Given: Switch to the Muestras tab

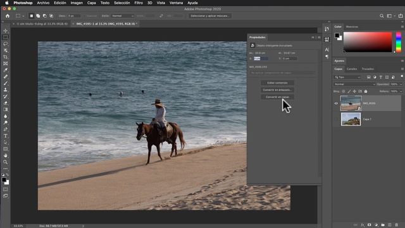Looking at the screenshot, I should click(352, 27).
